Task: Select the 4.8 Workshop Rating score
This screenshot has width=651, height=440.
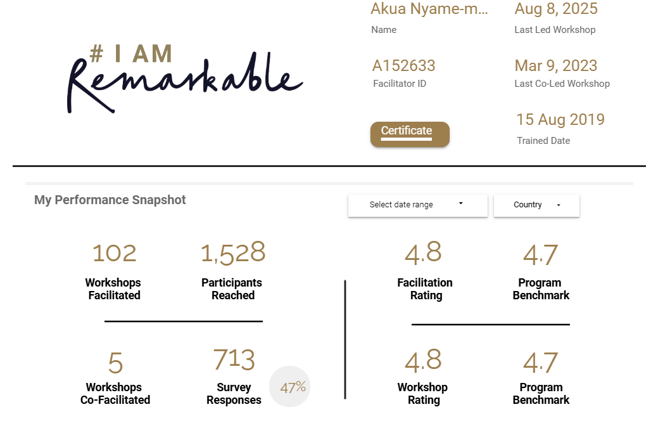Action: click(x=424, y=361)
